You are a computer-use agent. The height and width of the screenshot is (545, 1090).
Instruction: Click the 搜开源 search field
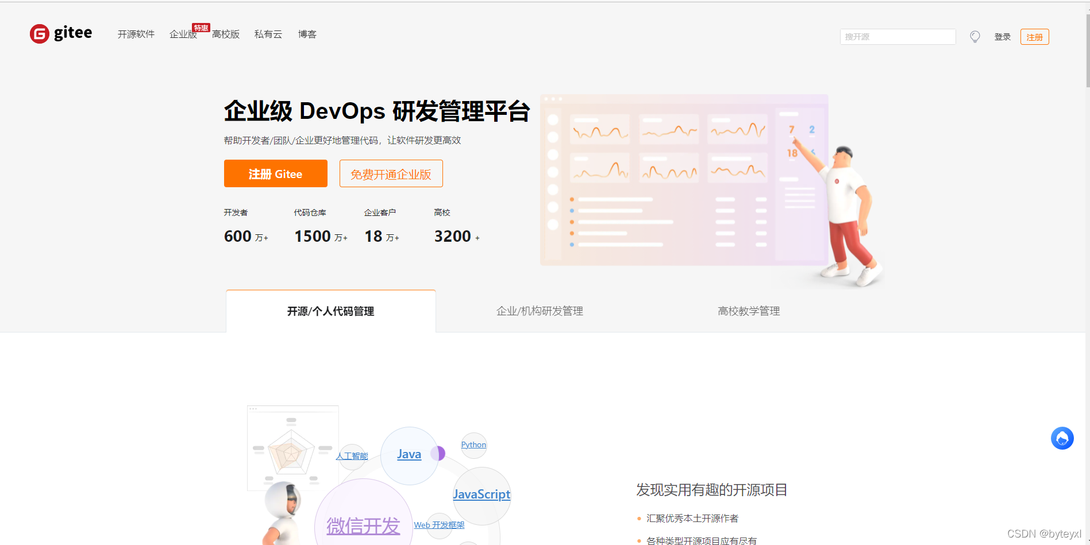898,37
